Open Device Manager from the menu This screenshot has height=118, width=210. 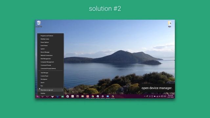coord(51,52)
